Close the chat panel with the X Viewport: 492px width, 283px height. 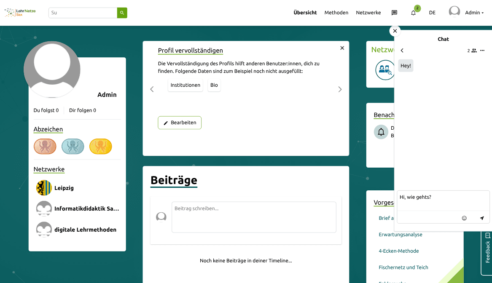(x=395, y=31)
